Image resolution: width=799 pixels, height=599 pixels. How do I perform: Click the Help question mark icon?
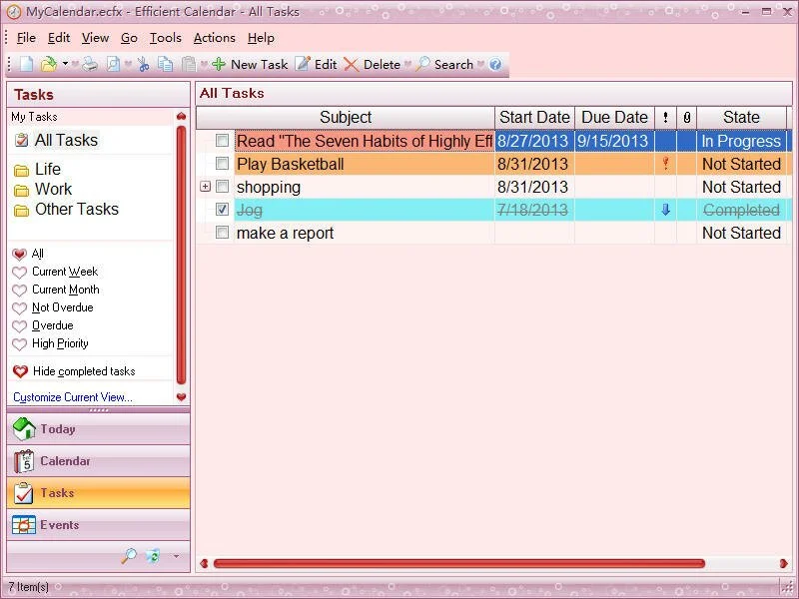[x=495, y=65]
